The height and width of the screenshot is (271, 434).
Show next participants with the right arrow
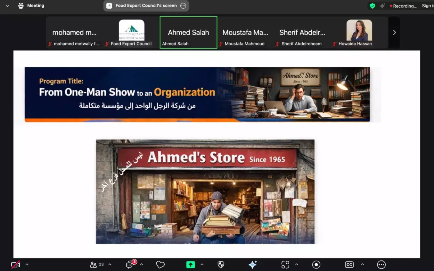click(x=394, y=32)
